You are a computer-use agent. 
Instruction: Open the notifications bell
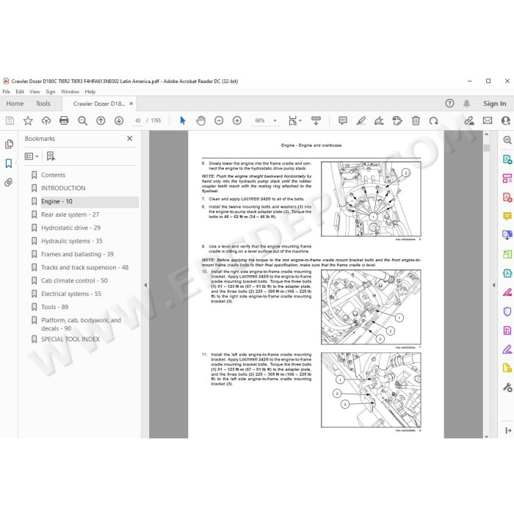[466, 104]
